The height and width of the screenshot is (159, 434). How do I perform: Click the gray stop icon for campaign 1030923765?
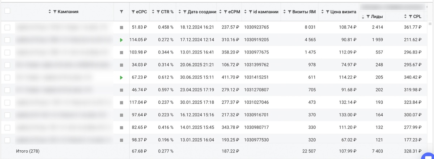122,27
